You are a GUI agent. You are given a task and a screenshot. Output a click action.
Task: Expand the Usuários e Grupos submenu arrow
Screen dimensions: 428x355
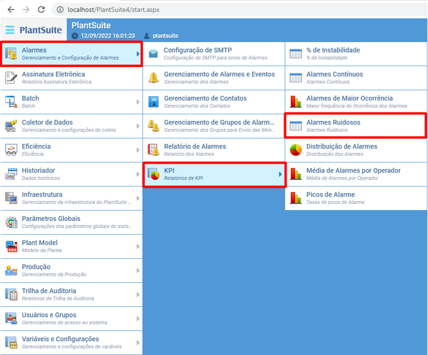coord(138,319)
